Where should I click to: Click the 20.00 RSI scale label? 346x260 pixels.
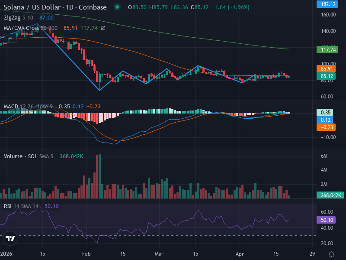327,244
